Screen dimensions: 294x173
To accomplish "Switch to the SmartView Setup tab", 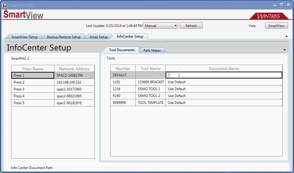I will tap(24, 37).
